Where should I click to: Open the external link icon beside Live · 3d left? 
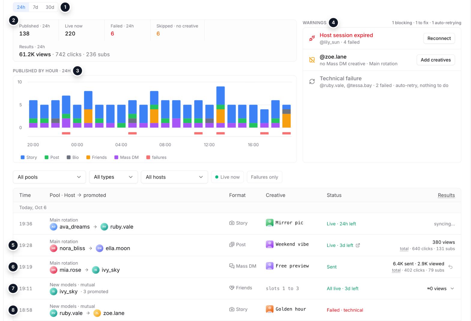[x=358, y=245]
